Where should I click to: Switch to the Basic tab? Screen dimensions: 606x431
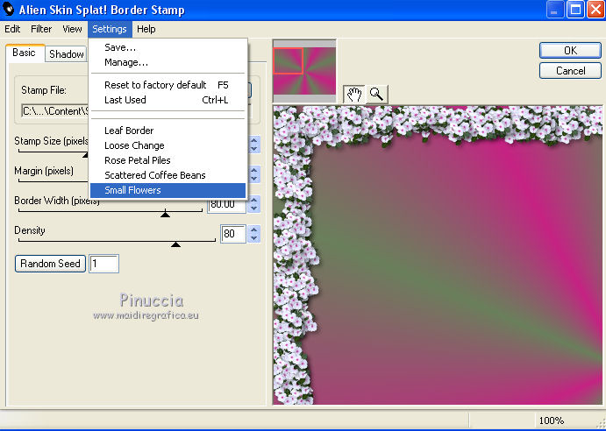coord(24,53)
